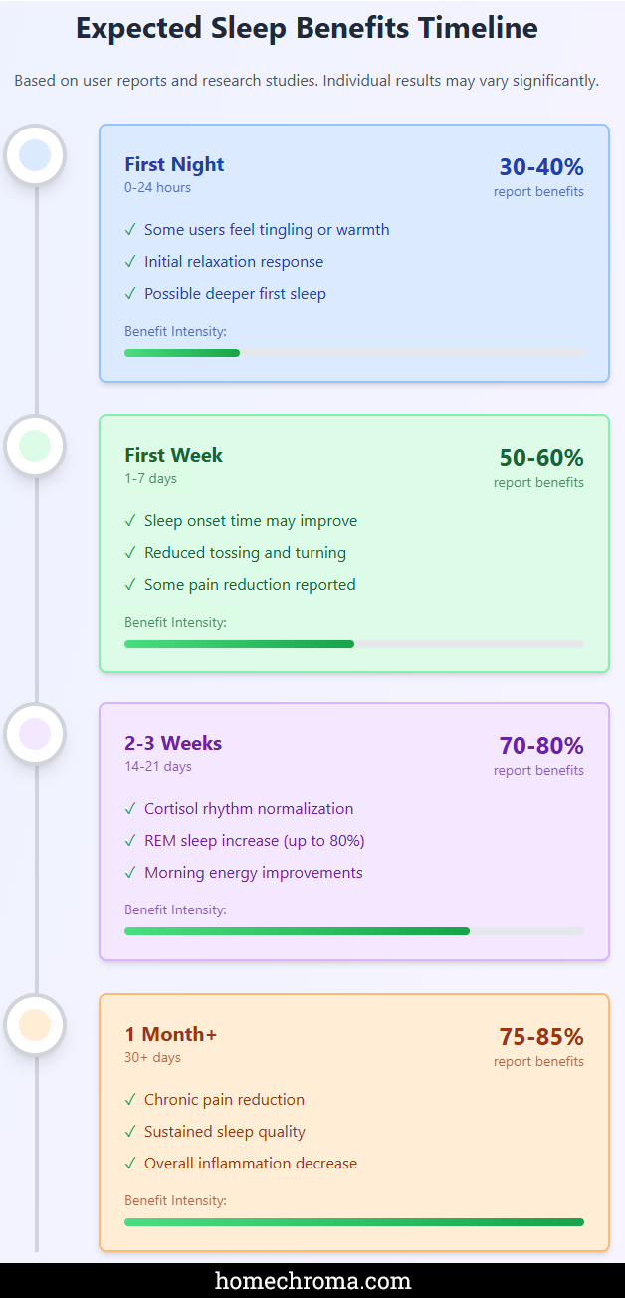Click the 1 Month+ benefit intensity bar
625x1298 pixels.
353,1222
